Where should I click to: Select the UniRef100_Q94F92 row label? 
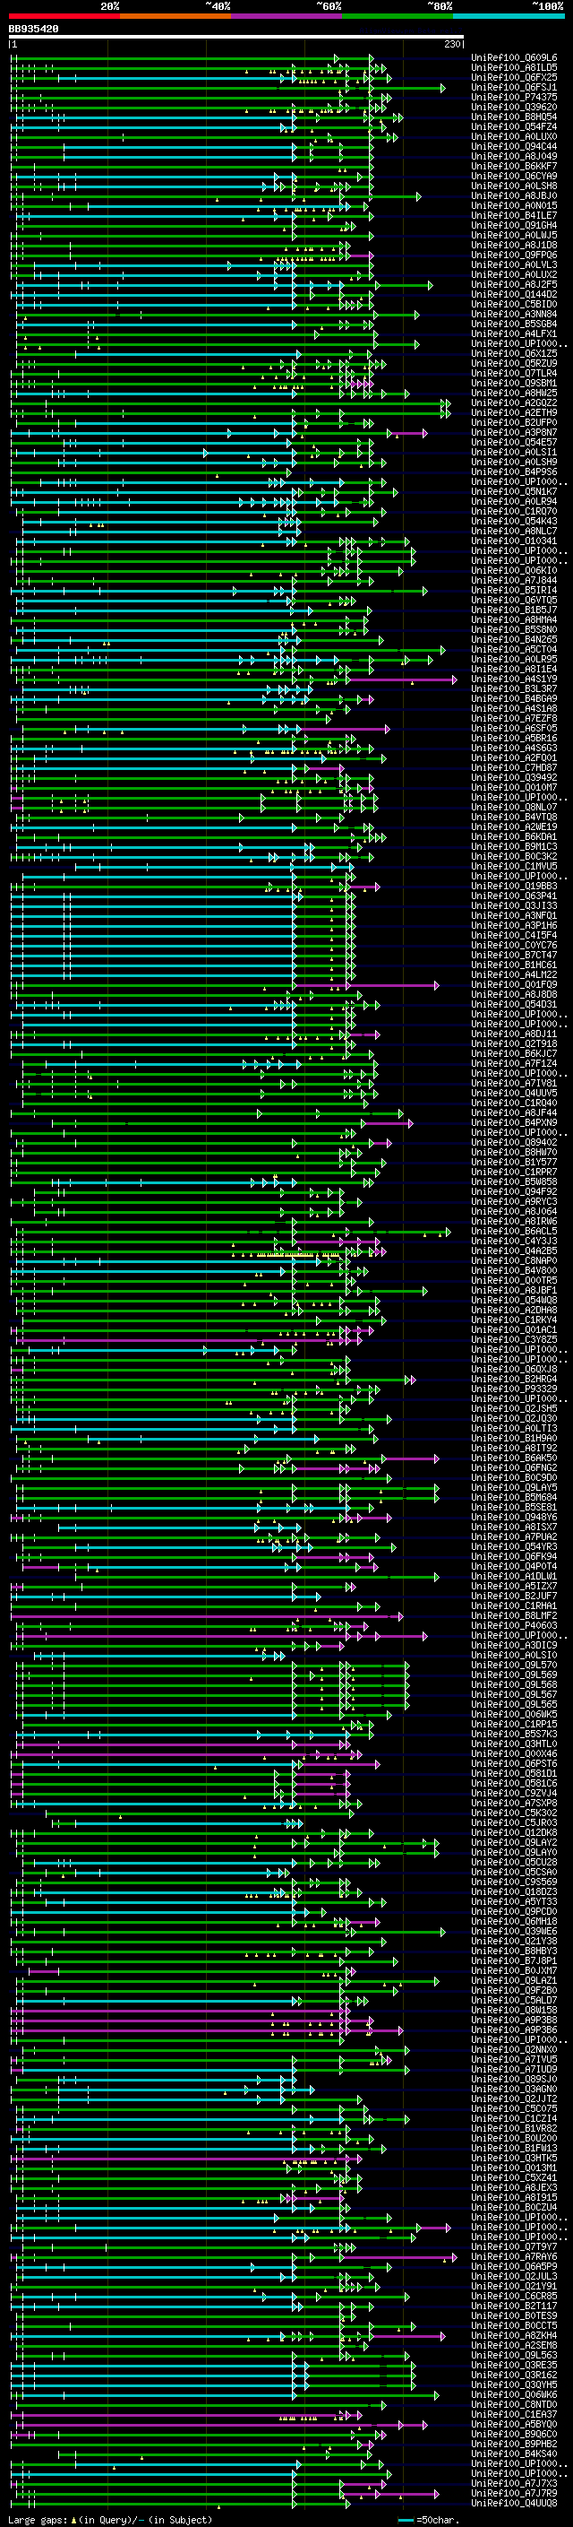click(x=513, y=1192)
